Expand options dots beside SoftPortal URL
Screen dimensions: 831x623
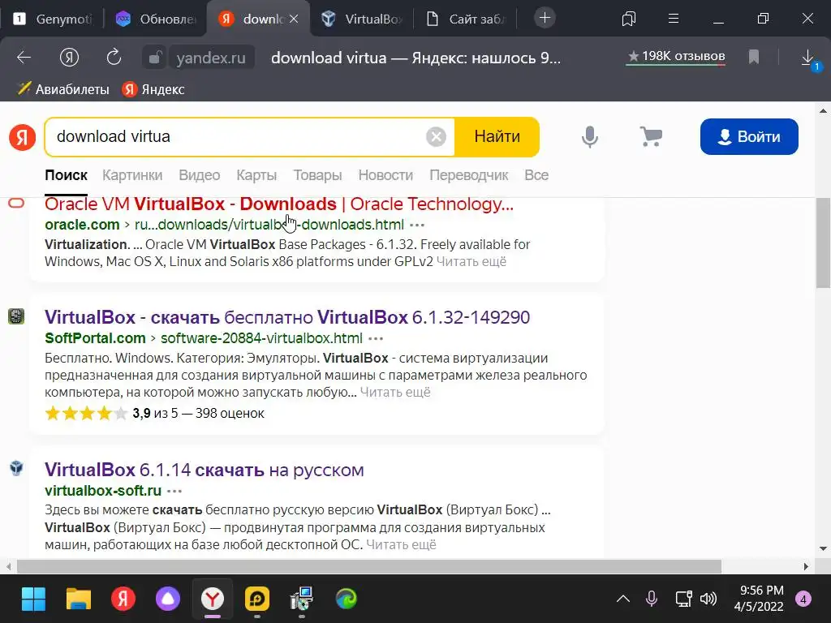(376, 338)
